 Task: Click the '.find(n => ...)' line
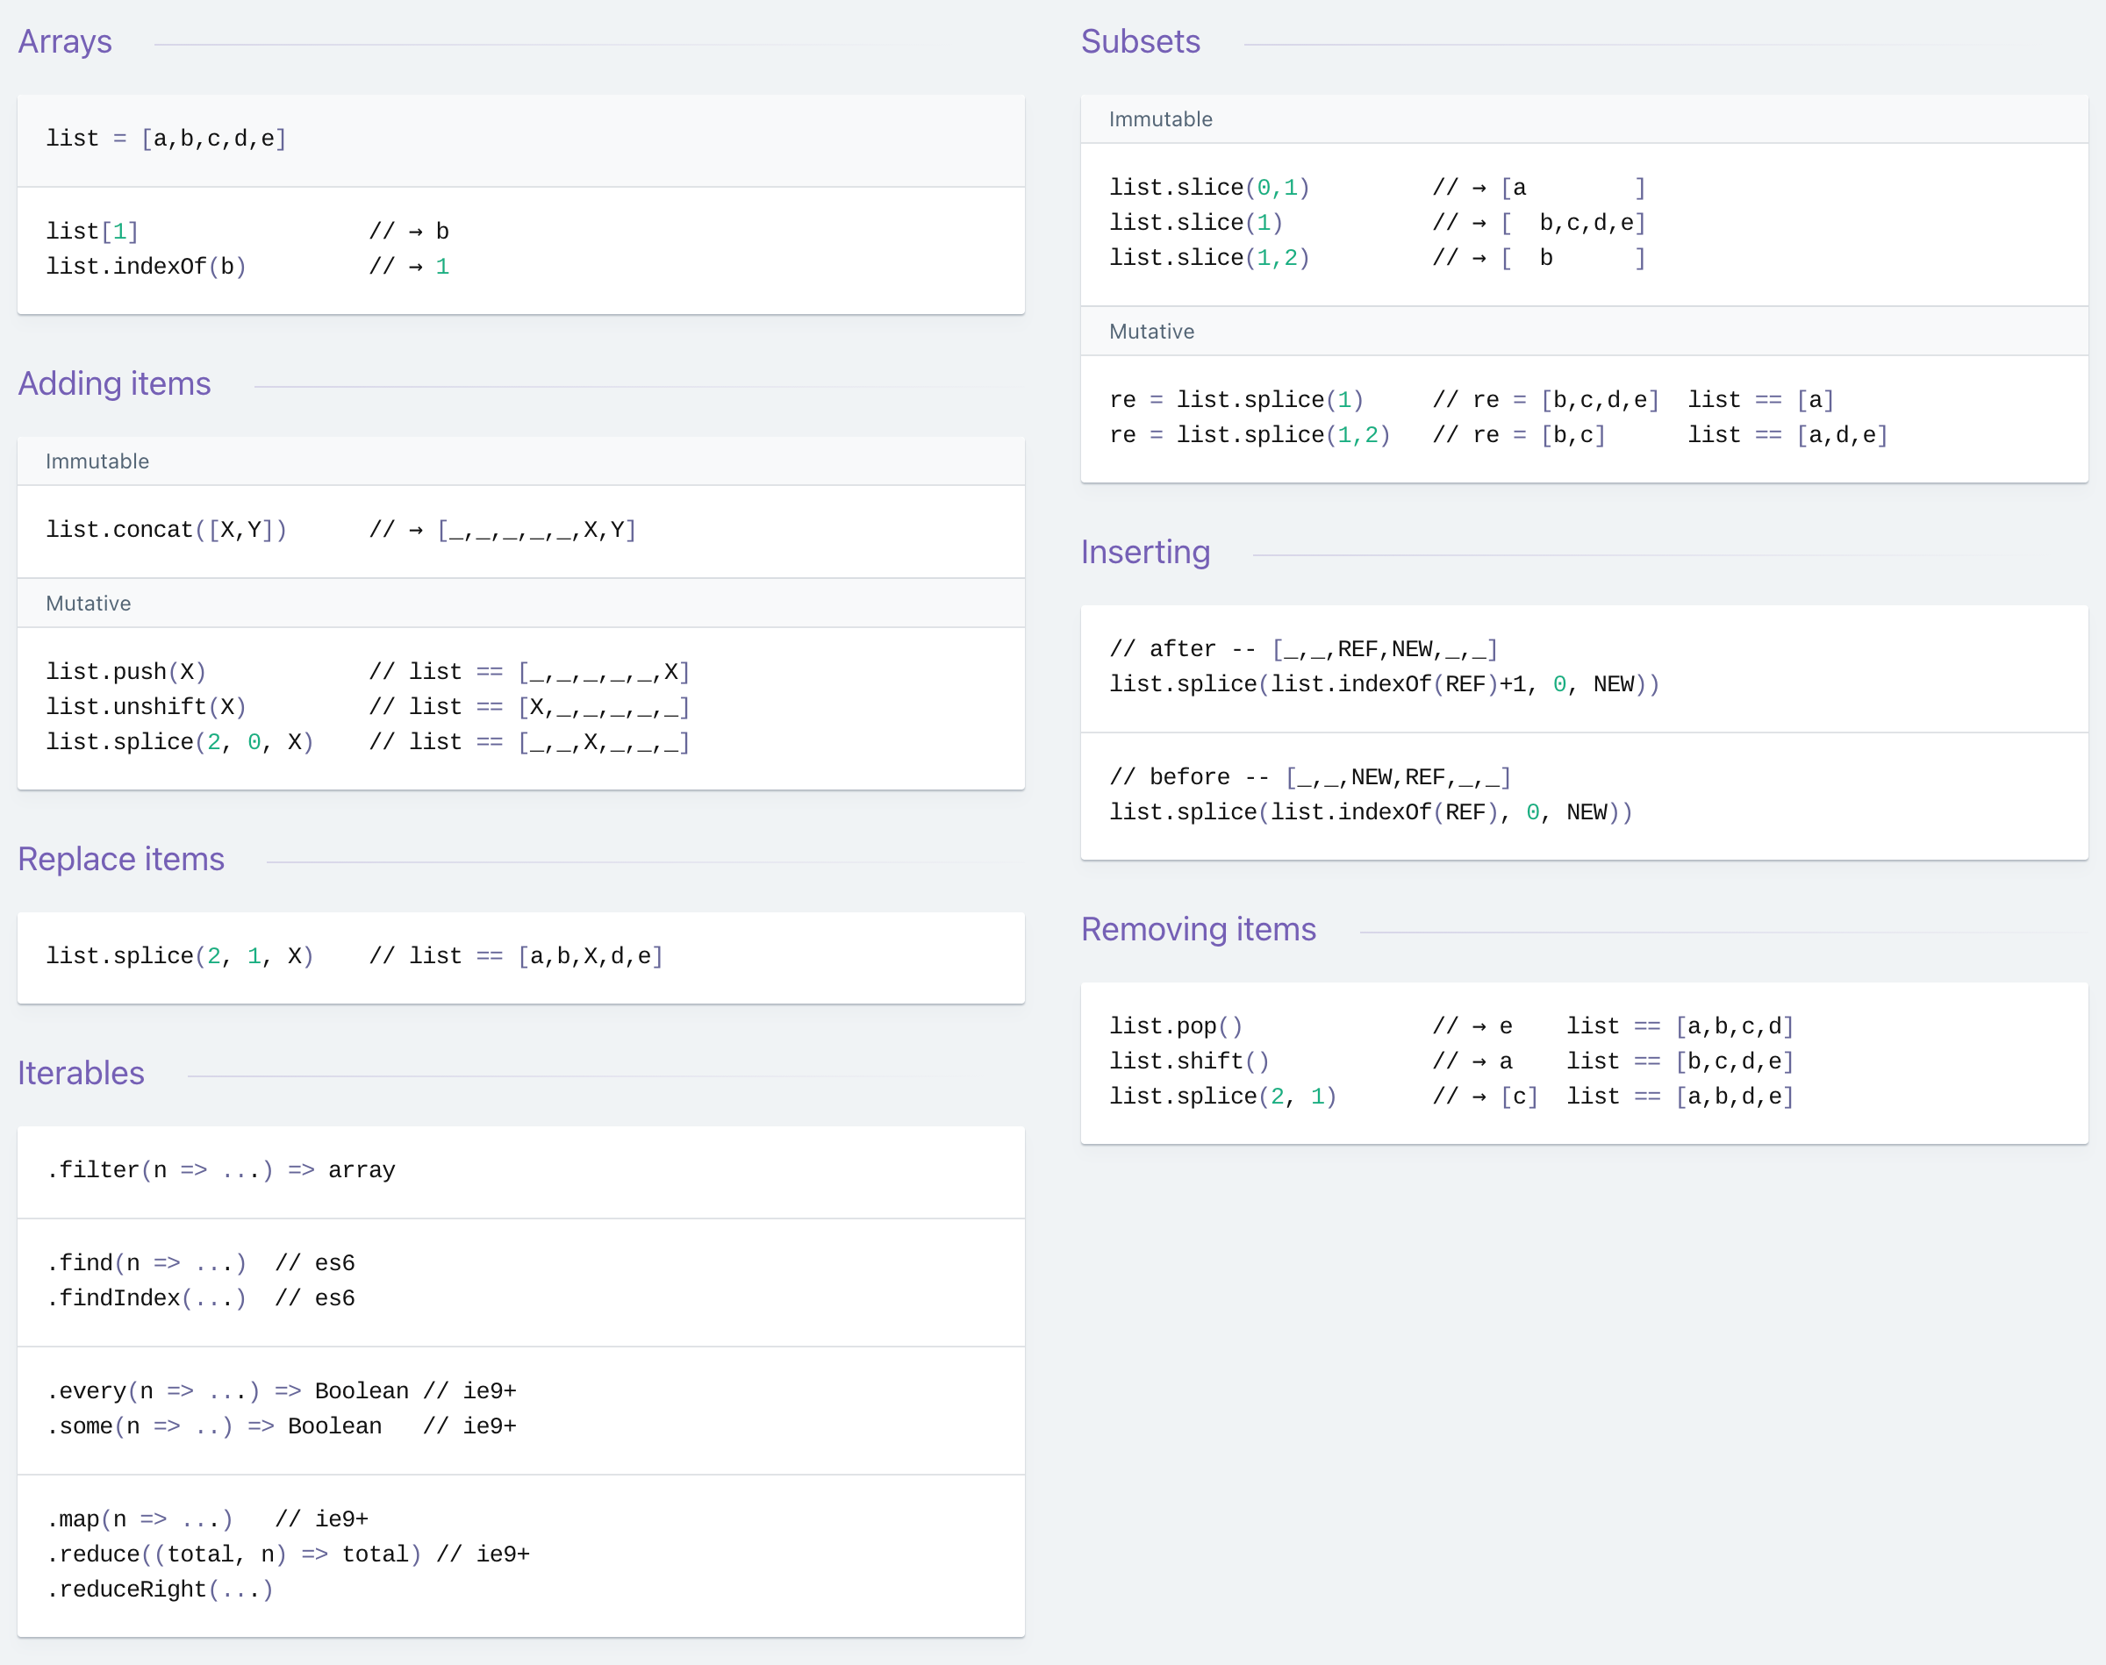[x=201, y=1263]
